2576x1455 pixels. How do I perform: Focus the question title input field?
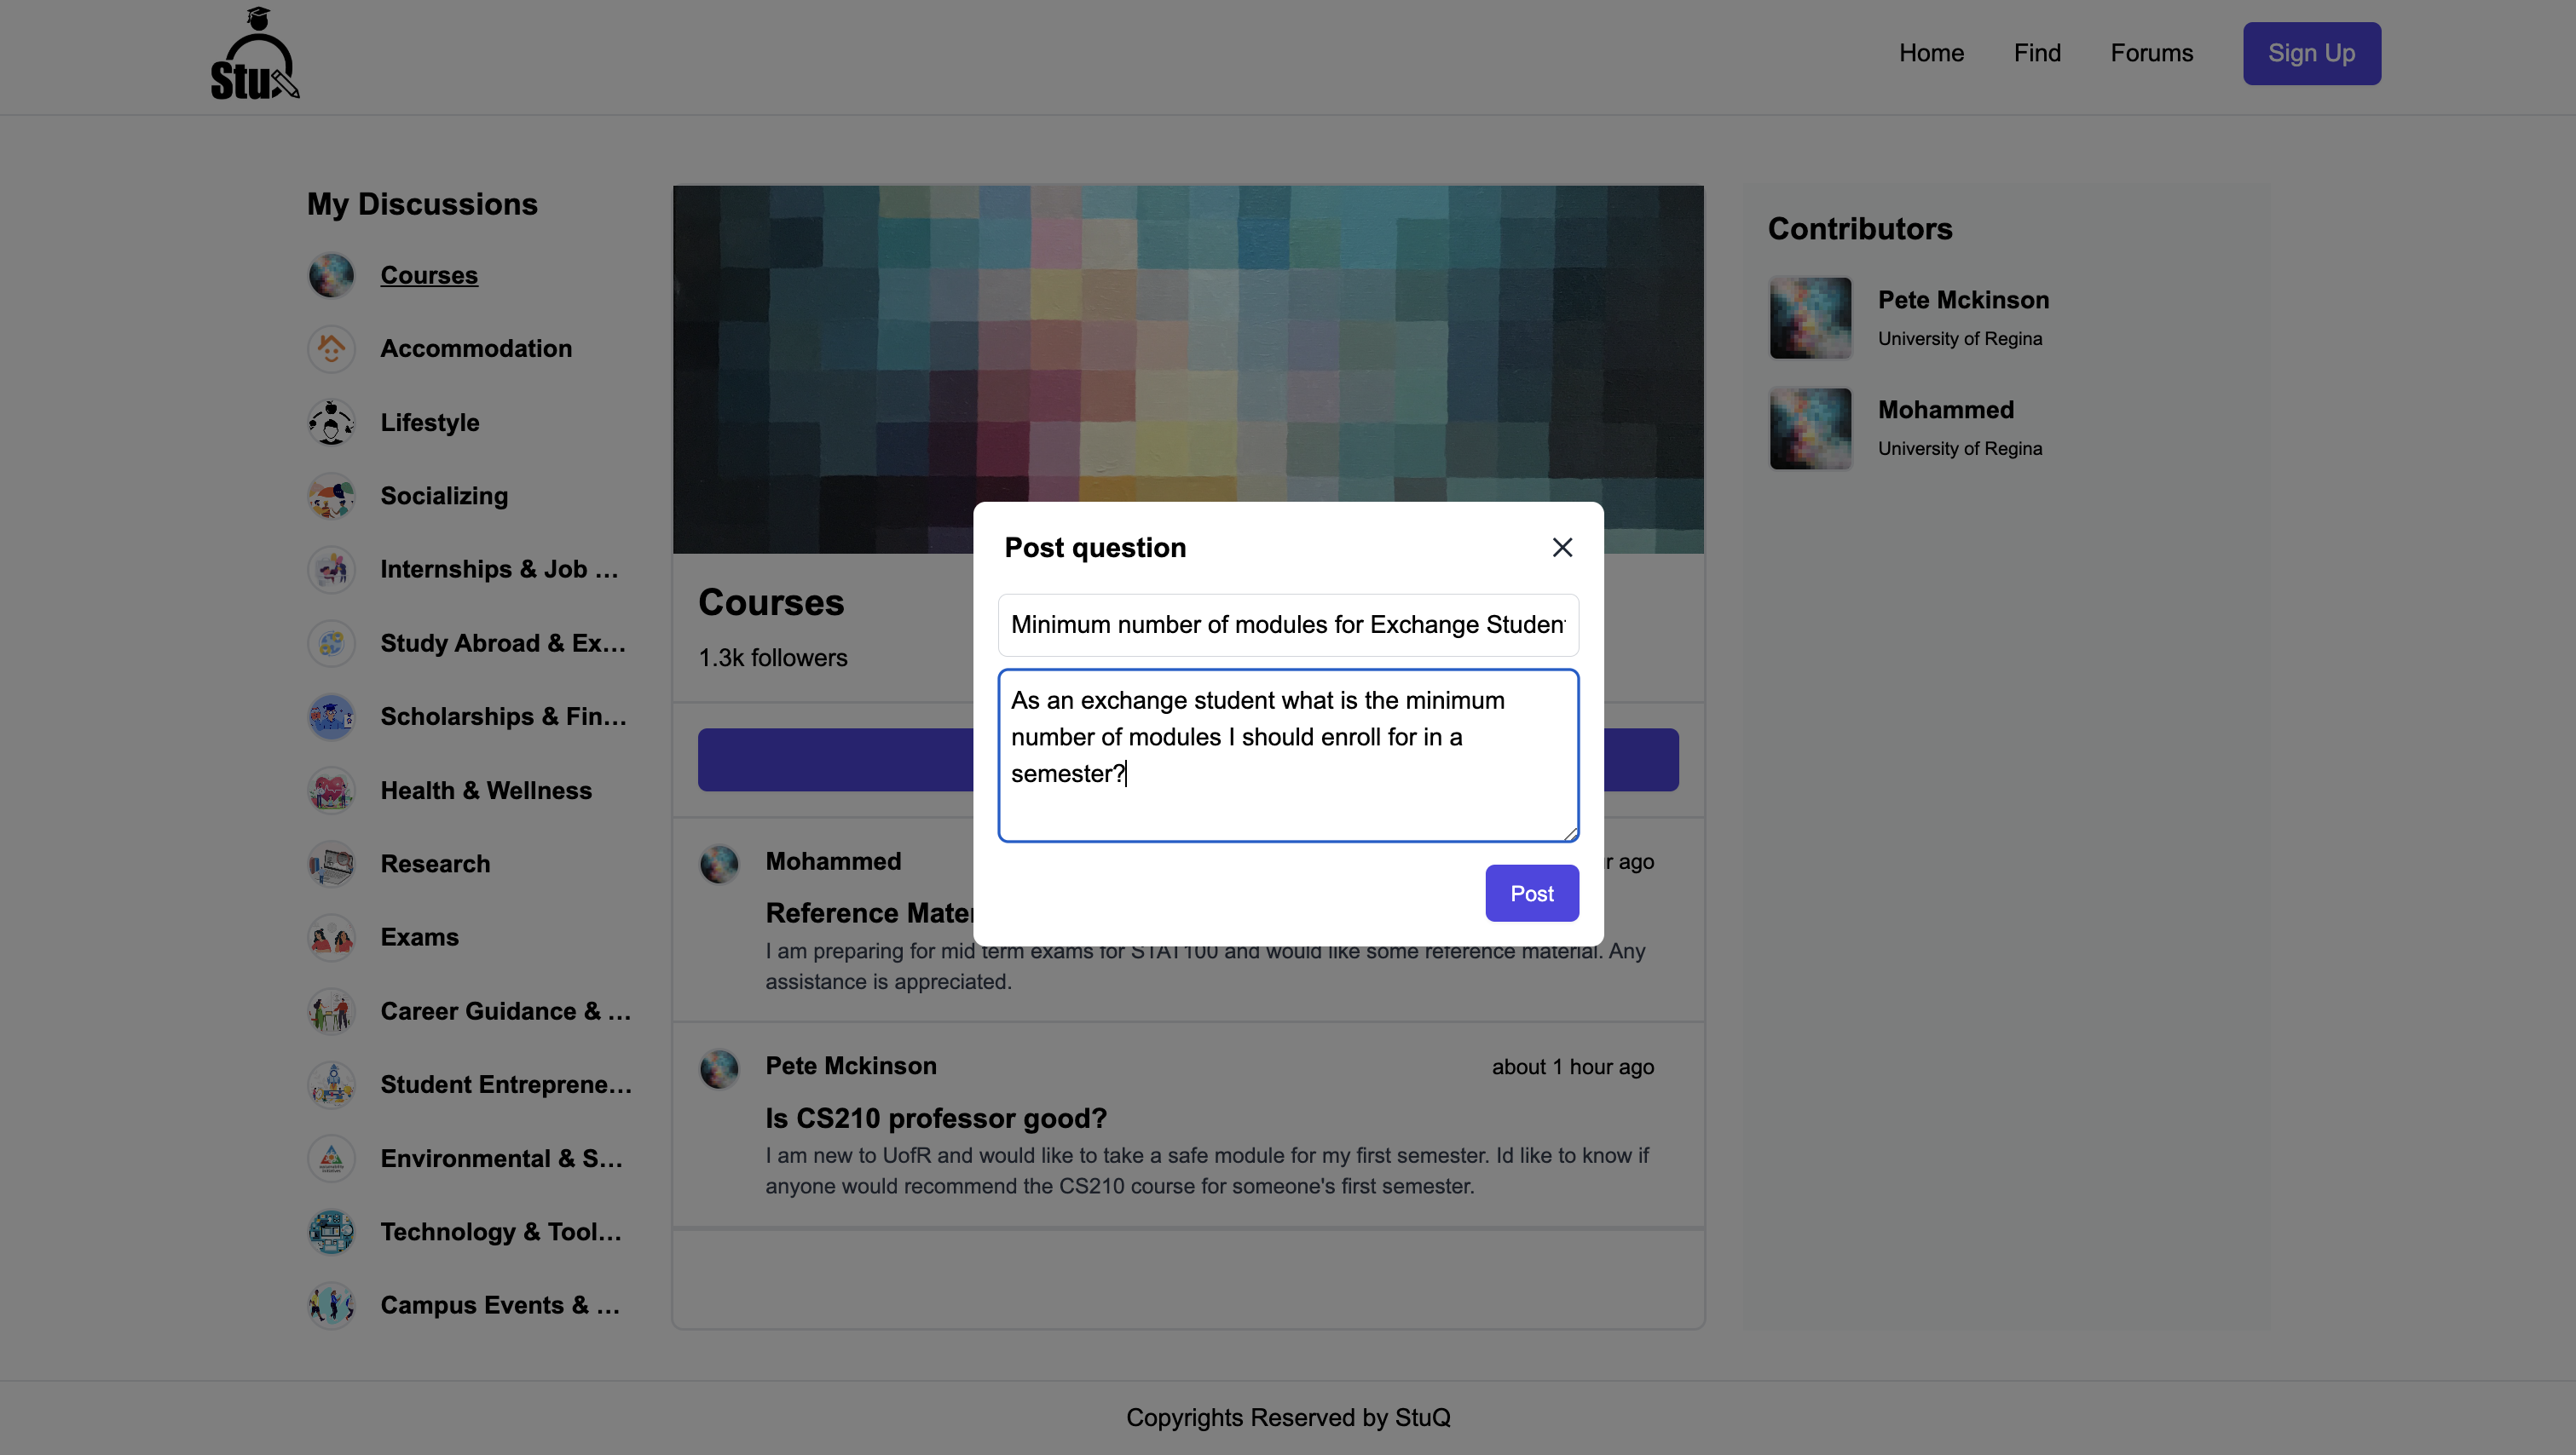pos(1287,624)
